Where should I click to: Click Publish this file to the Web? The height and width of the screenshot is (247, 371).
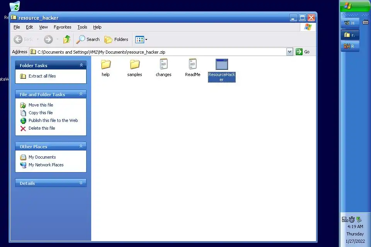(x=53, y=120)
